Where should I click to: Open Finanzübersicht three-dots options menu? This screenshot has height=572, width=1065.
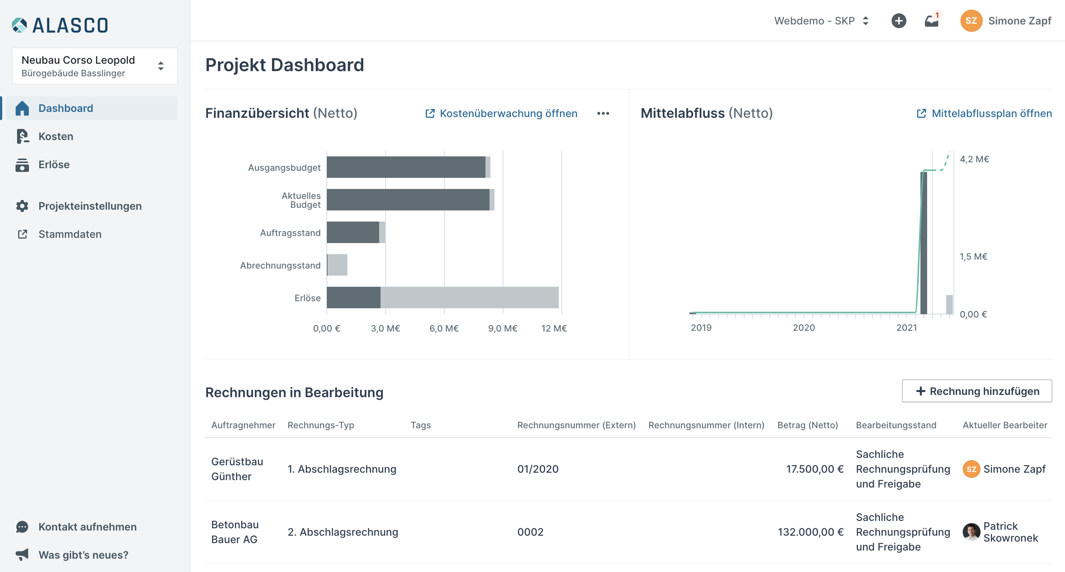[603, 113]
